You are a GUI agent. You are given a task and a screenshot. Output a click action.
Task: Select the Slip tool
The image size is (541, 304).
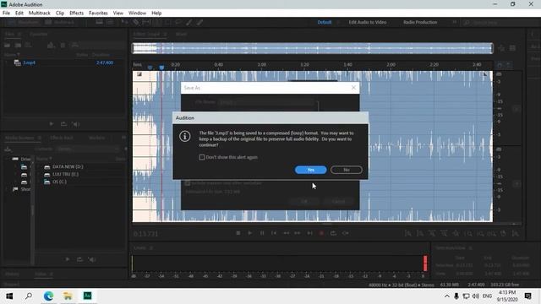pos(146,22)
